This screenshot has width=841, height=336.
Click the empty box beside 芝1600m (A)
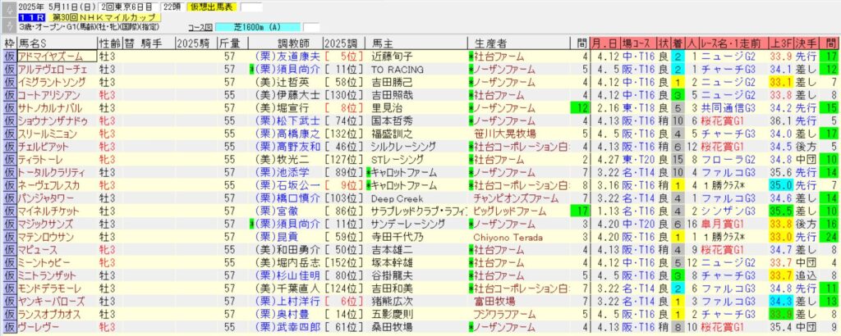coord(311,27)
